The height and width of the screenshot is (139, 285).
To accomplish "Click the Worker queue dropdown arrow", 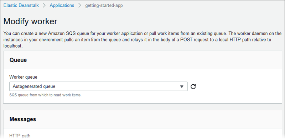I will [182, 86].
